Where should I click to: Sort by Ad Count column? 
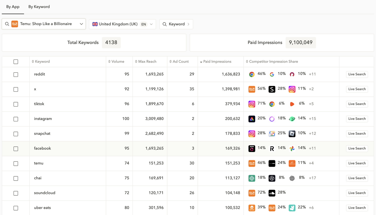click(179, 62)
